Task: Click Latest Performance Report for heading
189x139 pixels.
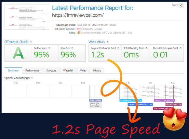Action: [93, 8]
